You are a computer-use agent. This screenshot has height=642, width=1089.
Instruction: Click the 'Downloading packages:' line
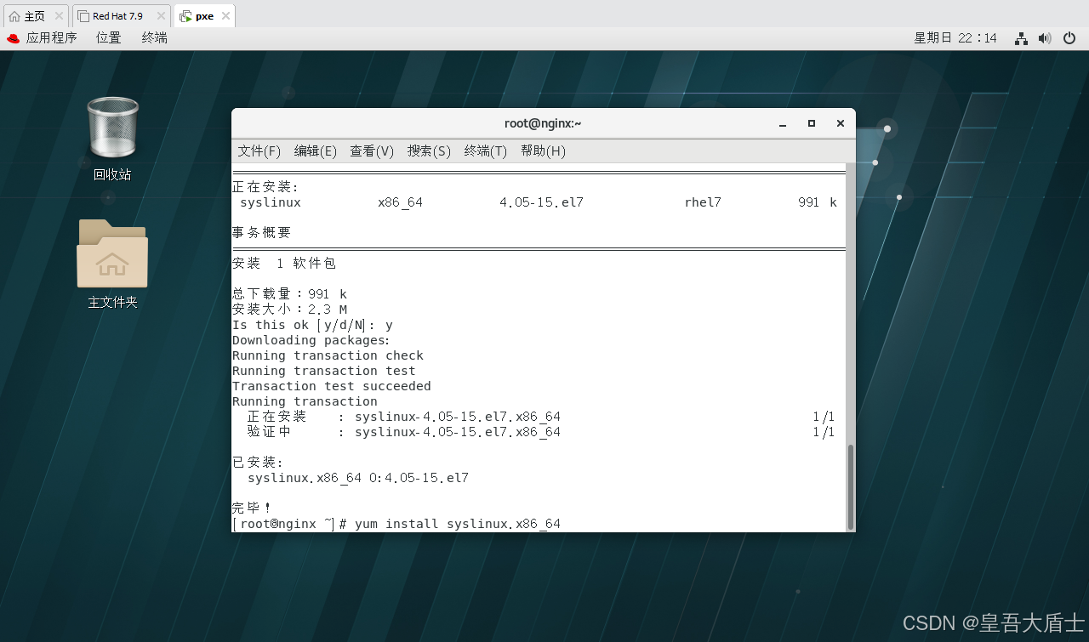(312, 340)
